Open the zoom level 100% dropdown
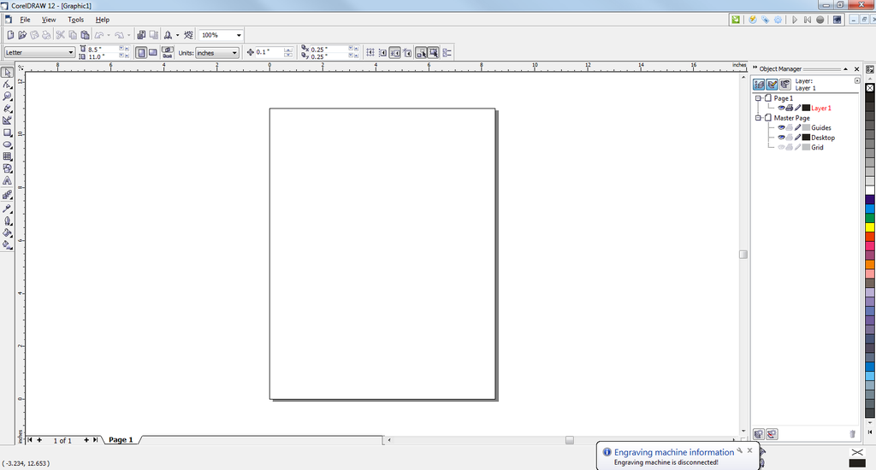Screen dimensions: 876x470 239,35
